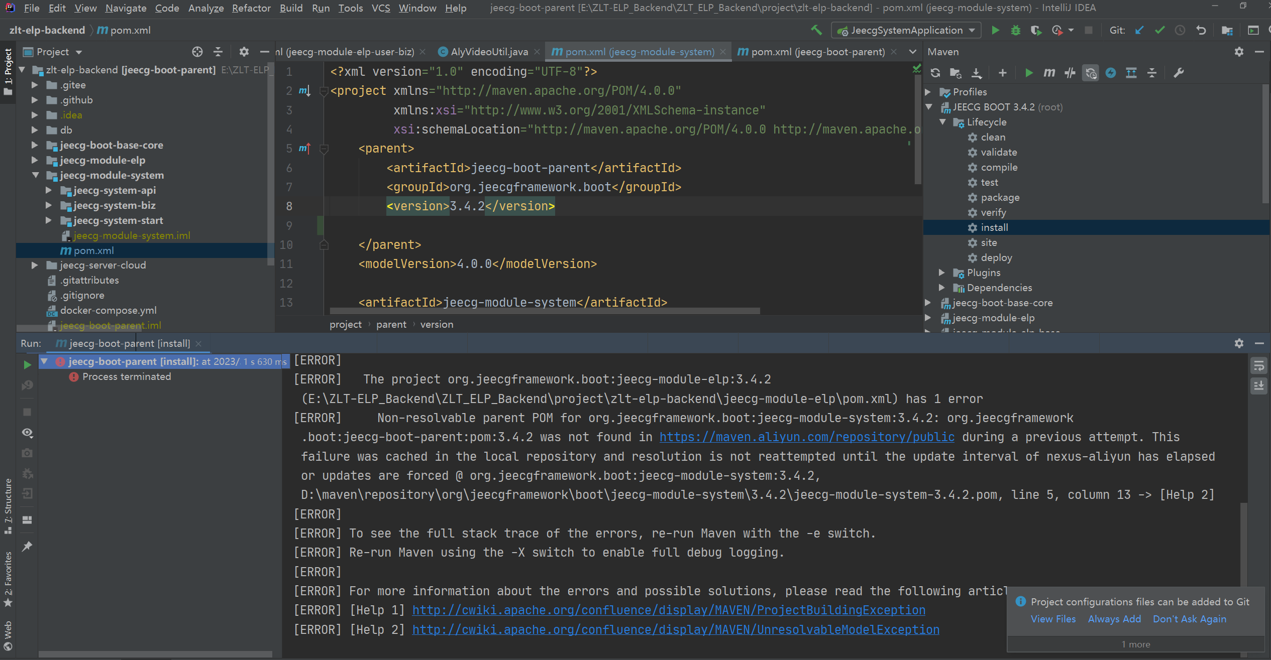Click Don't Ask Again link

point(1190,619)
